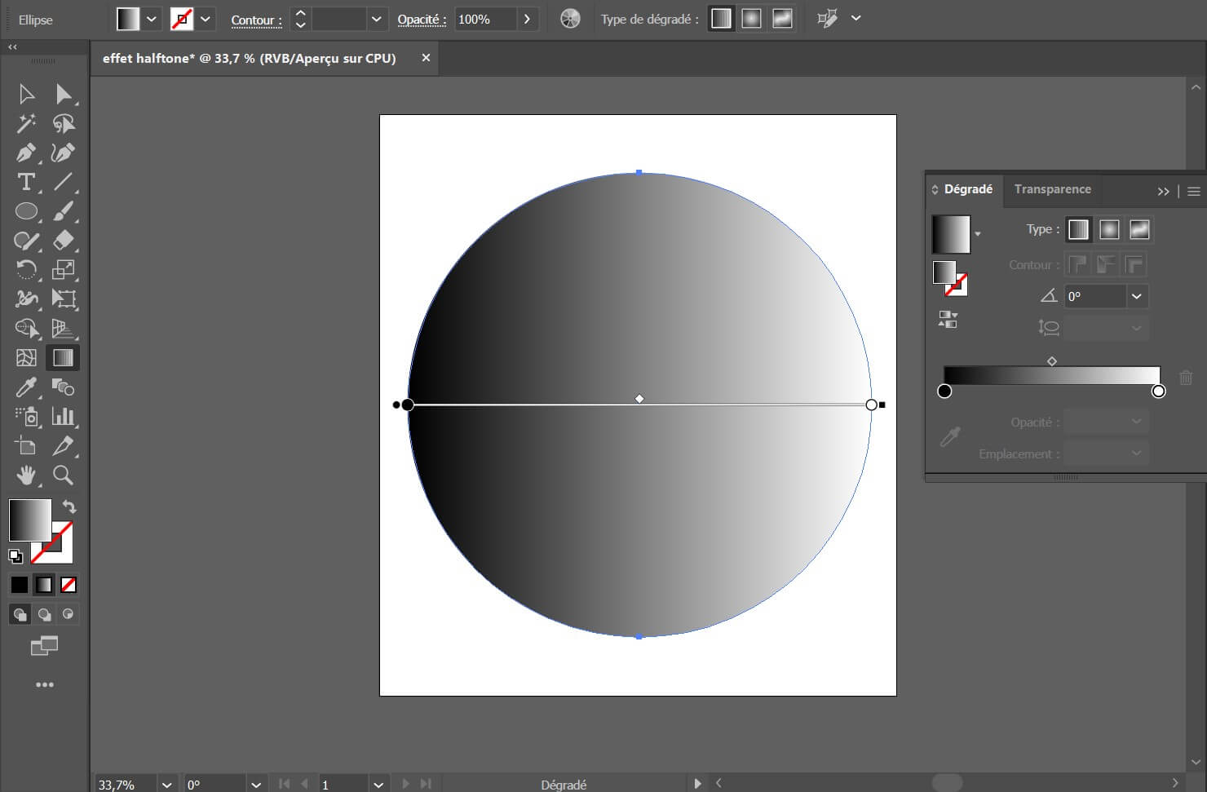Open gradient angle dropdown in panel

pyautogui.click(x=1137, y=296)
